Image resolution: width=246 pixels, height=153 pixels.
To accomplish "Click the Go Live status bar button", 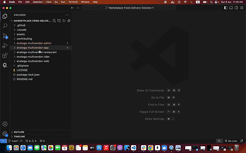I will pyautogui.click(x=230, y=141).
